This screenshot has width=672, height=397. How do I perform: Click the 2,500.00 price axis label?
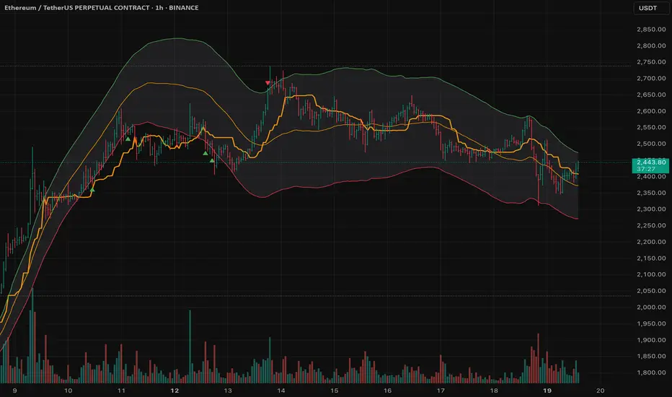point(651,144)
